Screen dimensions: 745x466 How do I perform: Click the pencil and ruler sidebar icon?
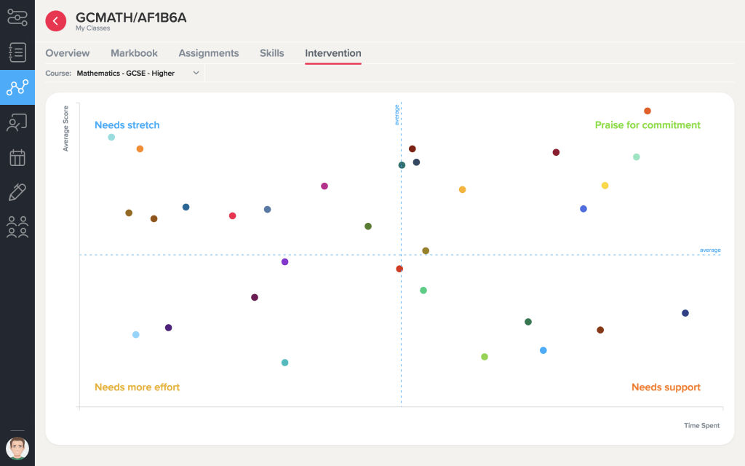(x=17, y=192)
